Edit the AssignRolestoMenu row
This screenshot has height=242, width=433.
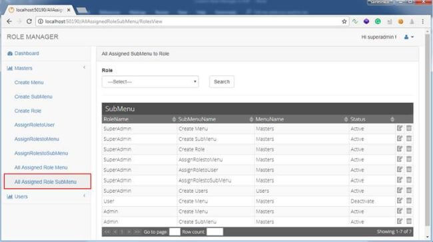click(x=399, y=159)
